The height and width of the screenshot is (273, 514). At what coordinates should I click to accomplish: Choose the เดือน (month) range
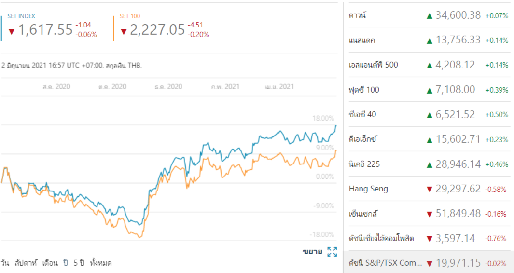(x=50, y=263)
